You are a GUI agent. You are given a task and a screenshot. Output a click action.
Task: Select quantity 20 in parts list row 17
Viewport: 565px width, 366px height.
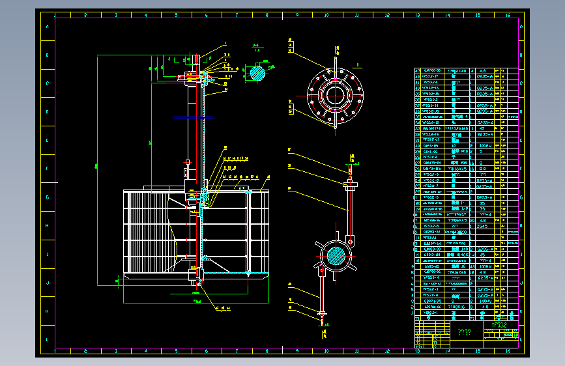pyautogui.click(x=472, y=221)
